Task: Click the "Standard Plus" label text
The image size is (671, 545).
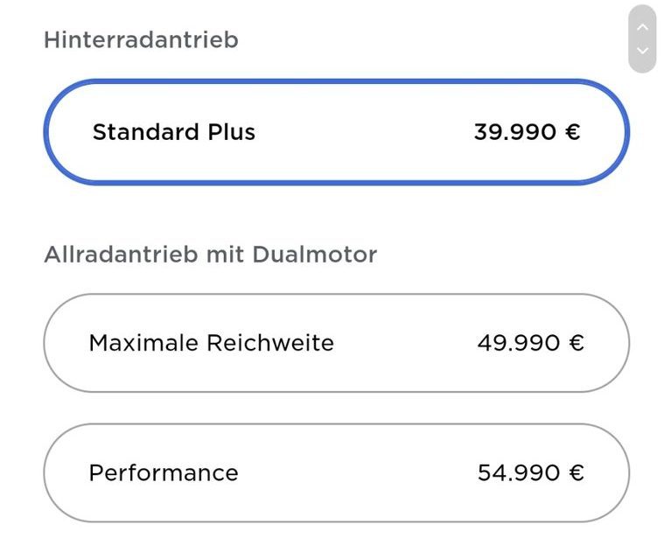Action: (174, 132)
